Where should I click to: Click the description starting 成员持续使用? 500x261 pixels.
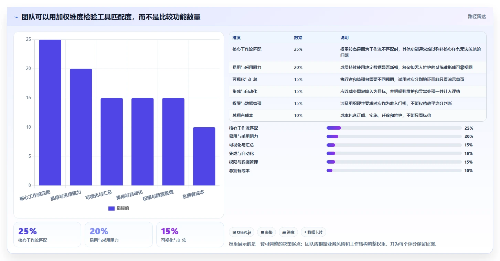[x=406, y=68]
